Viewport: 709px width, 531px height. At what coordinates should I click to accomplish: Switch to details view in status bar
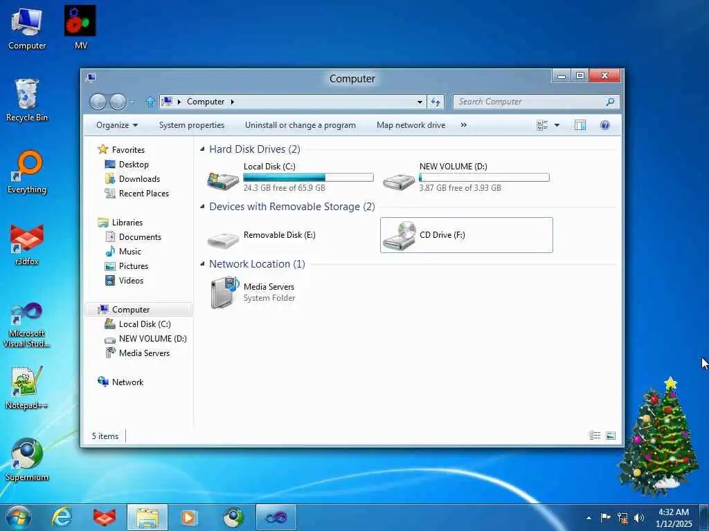(x=595, y=436)
